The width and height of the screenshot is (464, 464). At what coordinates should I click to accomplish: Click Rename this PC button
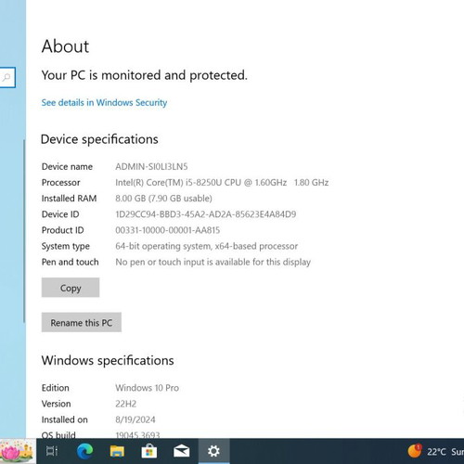click(x=82, y=322)
